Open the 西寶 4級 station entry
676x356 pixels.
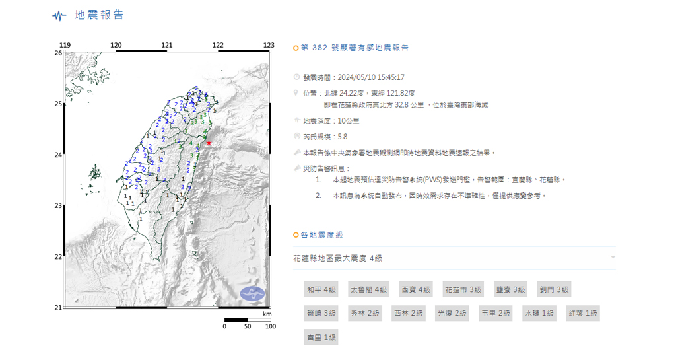(x=416, y=289)
